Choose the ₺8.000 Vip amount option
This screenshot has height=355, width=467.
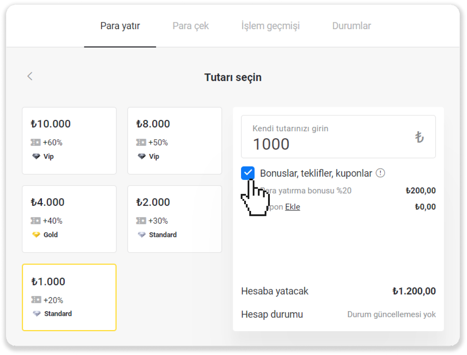pyautogui.click(x=175, y=140)
